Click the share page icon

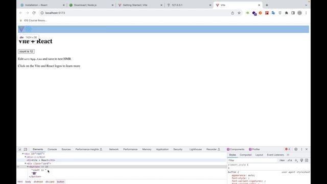[x=232, y=13]
